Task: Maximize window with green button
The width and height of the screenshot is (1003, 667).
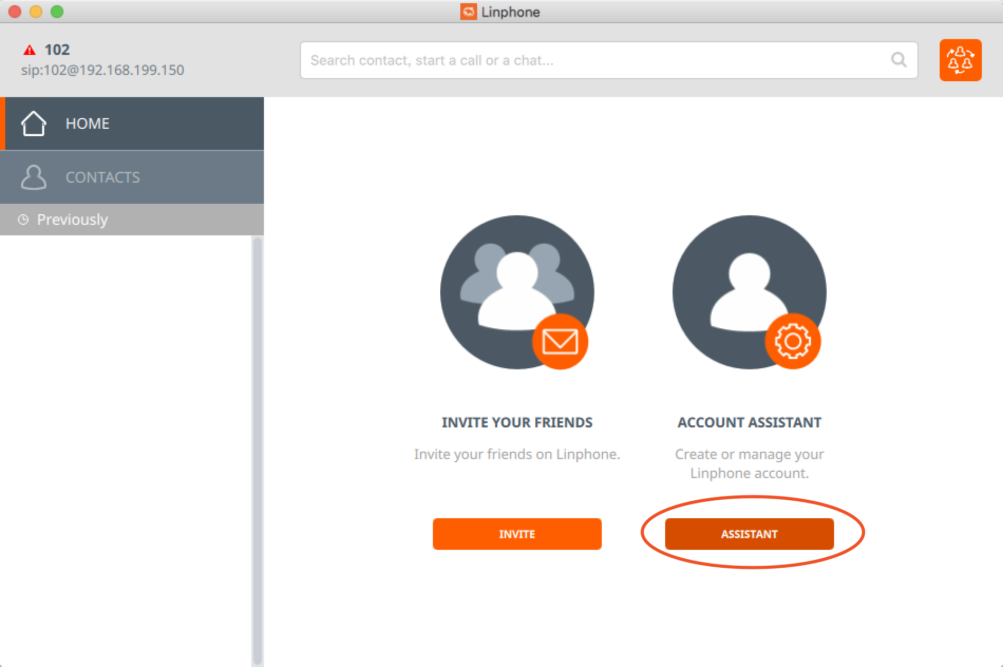Action: 57,12
